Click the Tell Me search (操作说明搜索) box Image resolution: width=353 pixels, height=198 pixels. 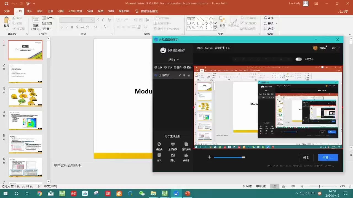coord(146,11)
